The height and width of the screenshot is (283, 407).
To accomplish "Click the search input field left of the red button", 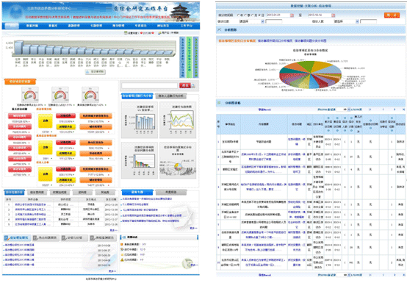I will (150, 86).
